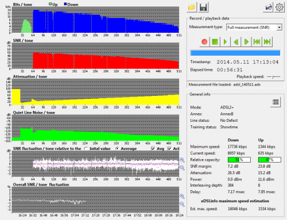Zoom in on SNR fluctuation graph
Viewport: 287px width, 220px height.
(182, 160)
